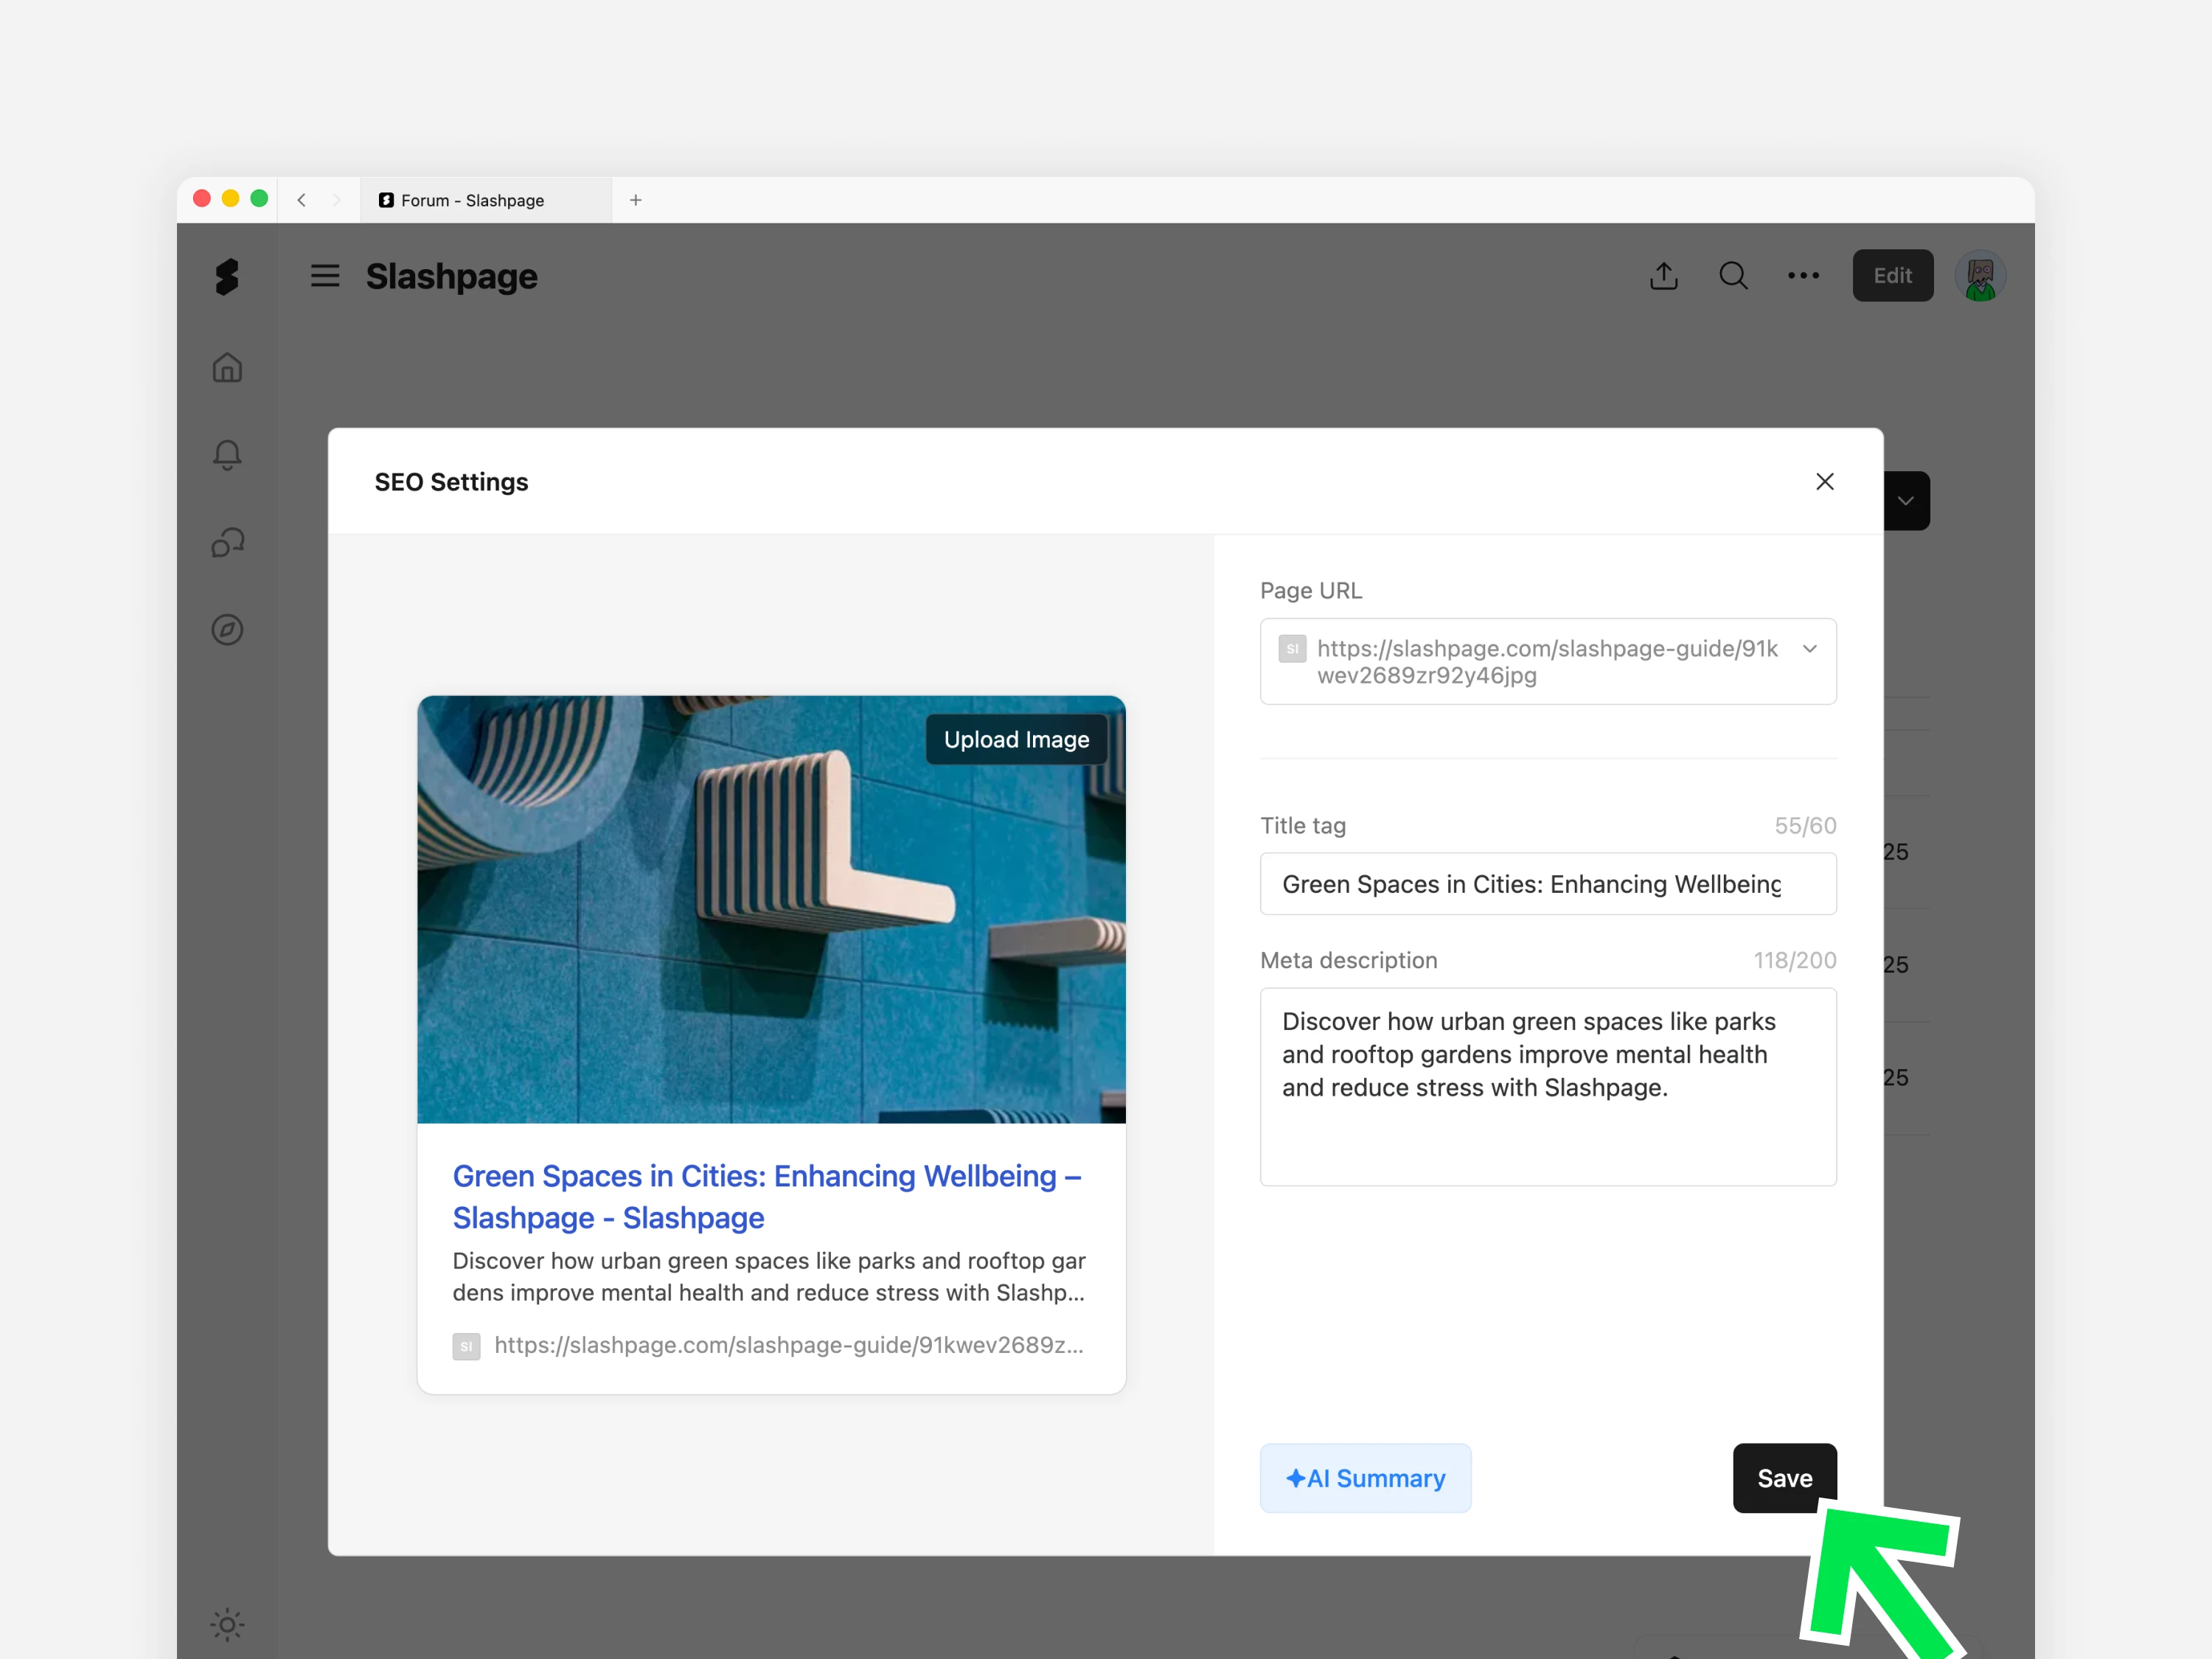Open notifications bell icon
2212x1659 pixels.
click(x=227, y=455)
